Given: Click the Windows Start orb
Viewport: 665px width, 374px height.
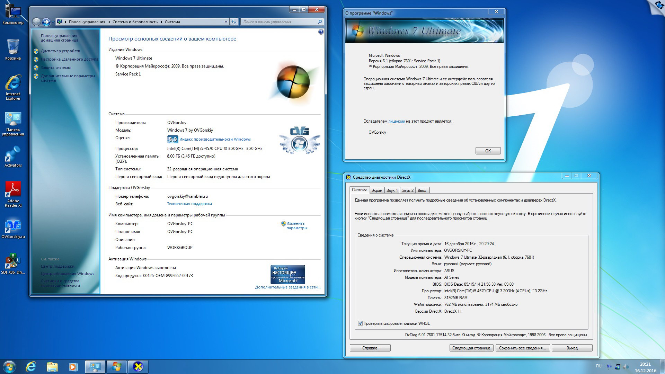Looking at the screenshot, I should click(x=9, y=367).
